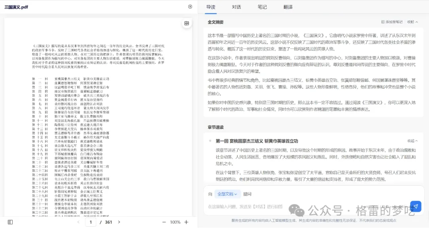Click the 添加至笔记 button

click(x=392, y=22)
